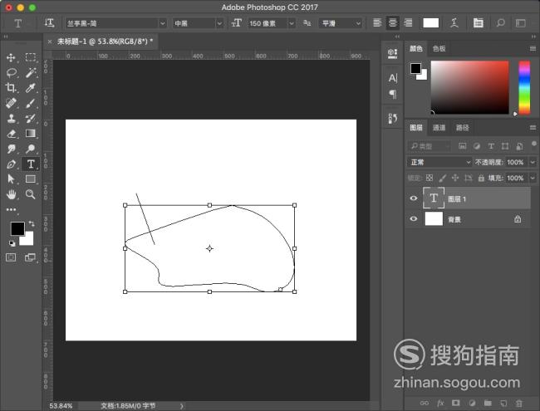The height and width of the screenshot is (411, 540).
Task: Center align text
Action: 393,23
